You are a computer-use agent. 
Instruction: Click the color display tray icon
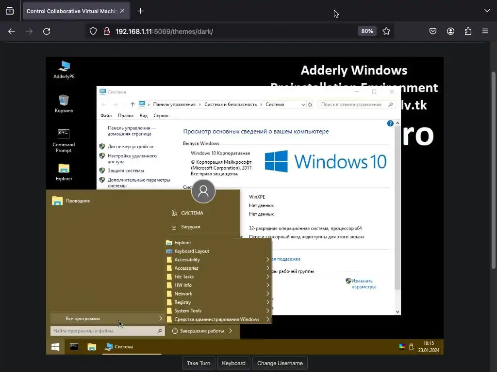tap(402, 347)
